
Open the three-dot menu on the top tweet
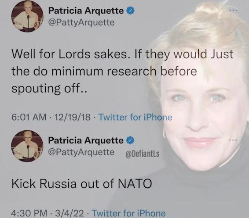(234, 10)
